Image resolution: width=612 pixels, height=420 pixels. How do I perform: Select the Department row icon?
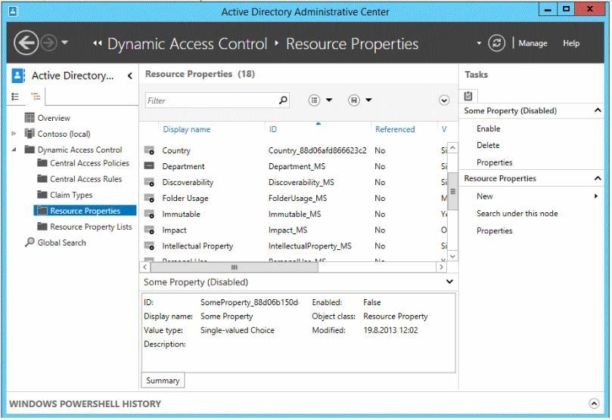[x=149, y=166]
